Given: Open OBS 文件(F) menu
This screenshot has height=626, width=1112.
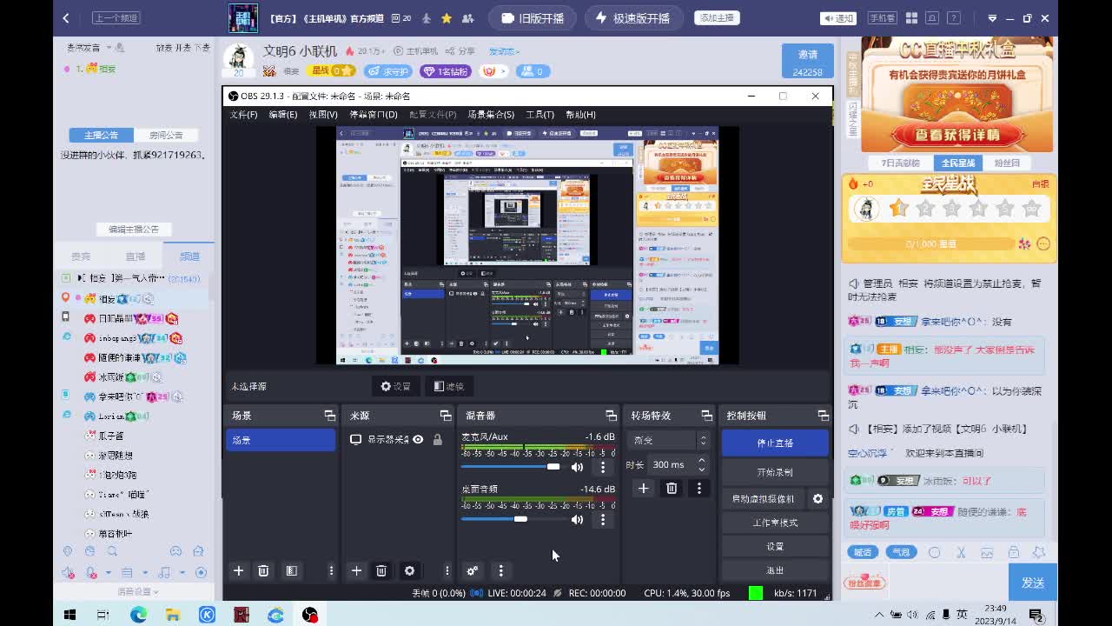Looking at the screenshot, I should pyautogui.click(x=243, y=115).
